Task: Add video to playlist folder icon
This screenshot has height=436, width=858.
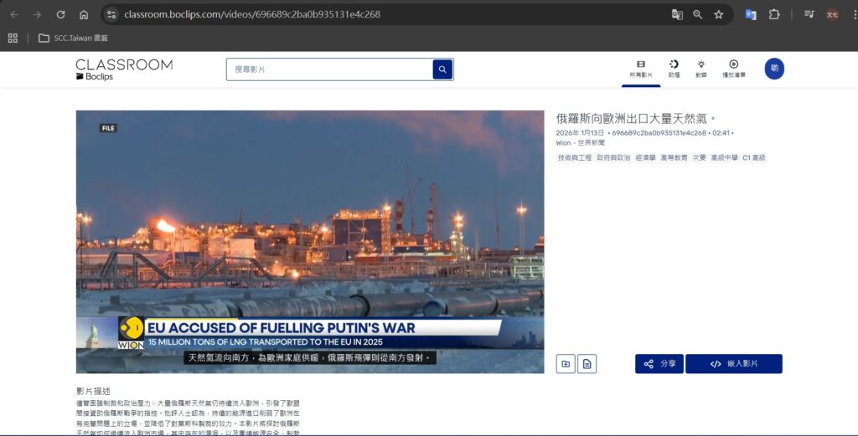Action: [x=566, y=364]
